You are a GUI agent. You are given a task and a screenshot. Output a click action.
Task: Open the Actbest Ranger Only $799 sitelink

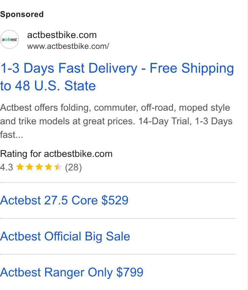pyautogui.click(x=72, y=272)
